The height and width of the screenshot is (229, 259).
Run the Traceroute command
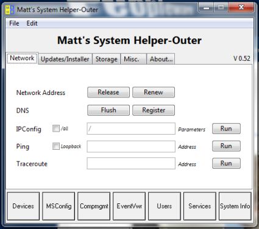(x=226, y=163)
